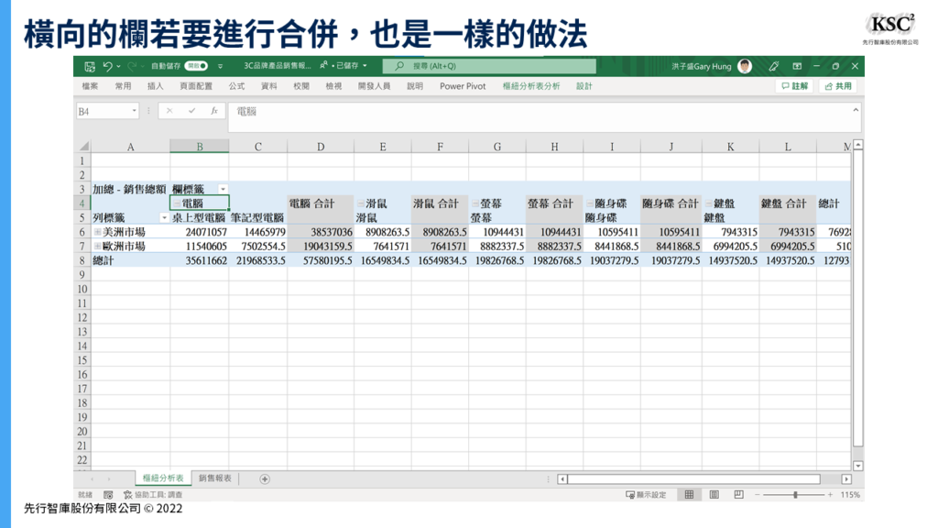Collapse the 滑鼠 column group
The height and width of the screenshot is (528, 938).
coord(361,203)
